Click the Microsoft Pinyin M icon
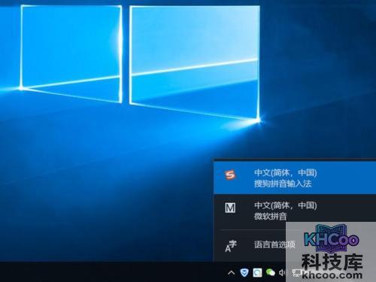Screen dimensions: 376x282 click(x=230, y=208)
